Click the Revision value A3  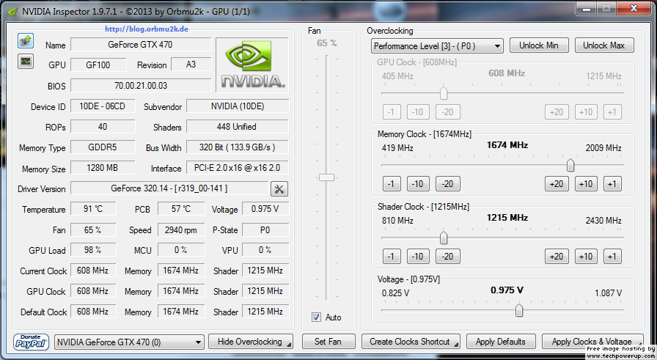pos(191,65)
